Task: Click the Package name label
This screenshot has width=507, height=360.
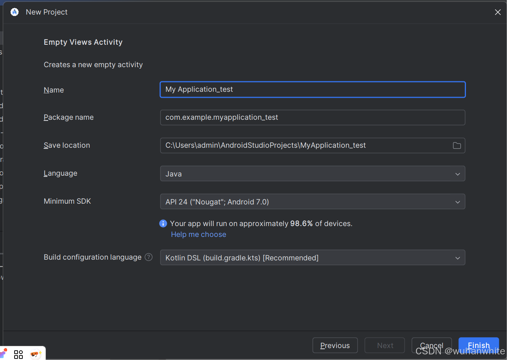Action: click(x=69, y=117)
